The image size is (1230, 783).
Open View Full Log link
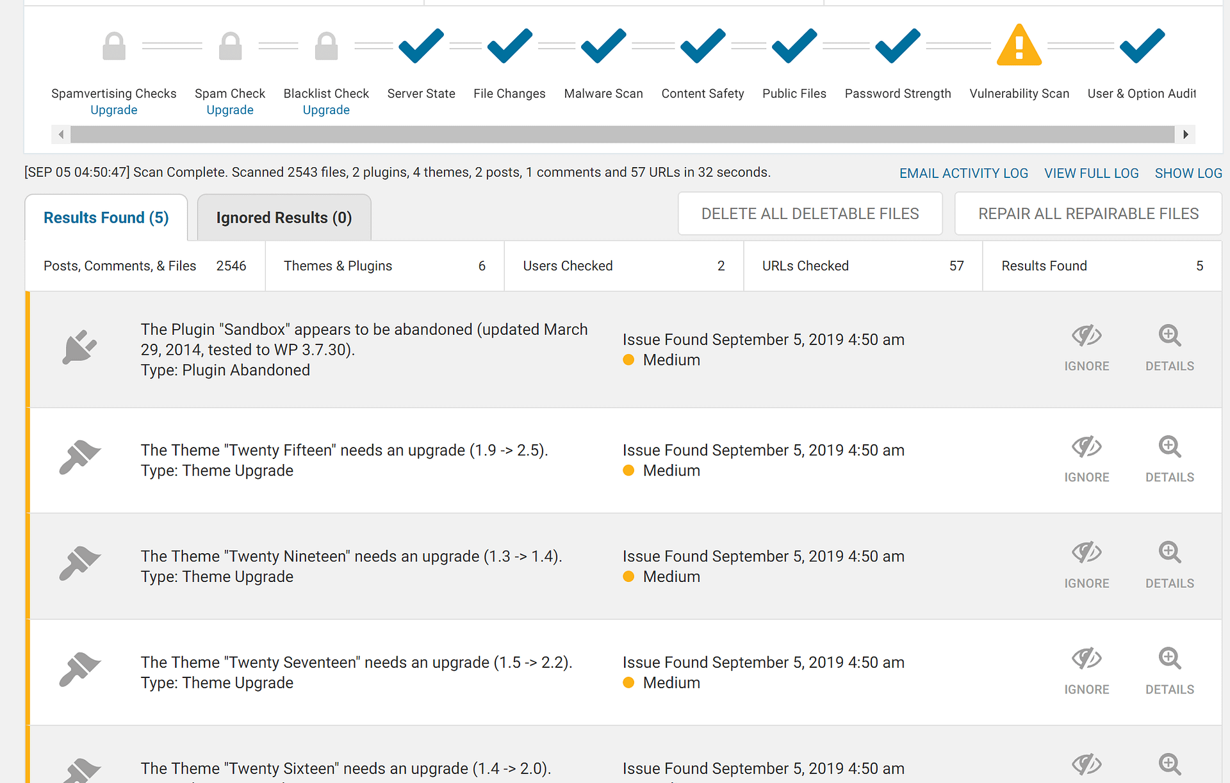point(1092,174)
